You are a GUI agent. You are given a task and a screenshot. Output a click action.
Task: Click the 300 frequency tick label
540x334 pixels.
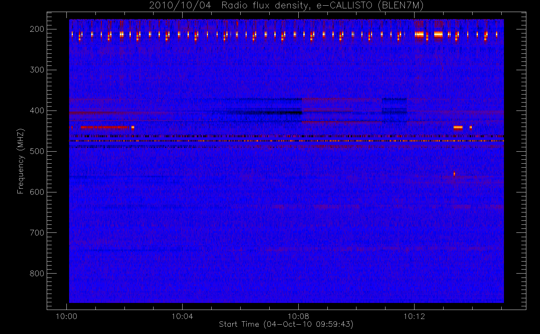point(37,70)
